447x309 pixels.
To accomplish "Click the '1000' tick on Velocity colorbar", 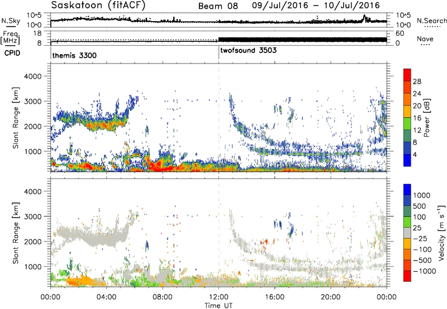I will (422, 195).
